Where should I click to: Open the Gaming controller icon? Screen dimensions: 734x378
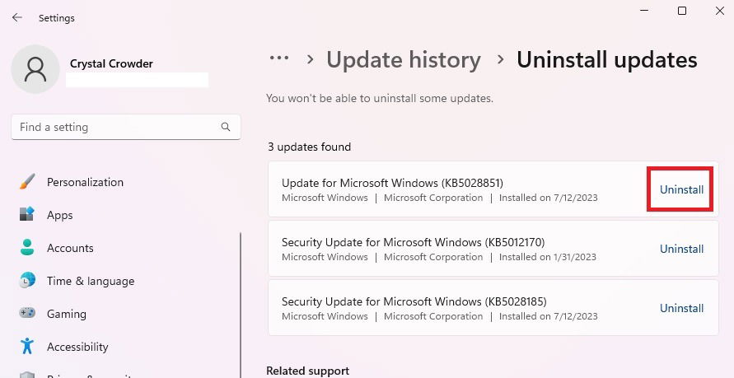coord(27,313)
